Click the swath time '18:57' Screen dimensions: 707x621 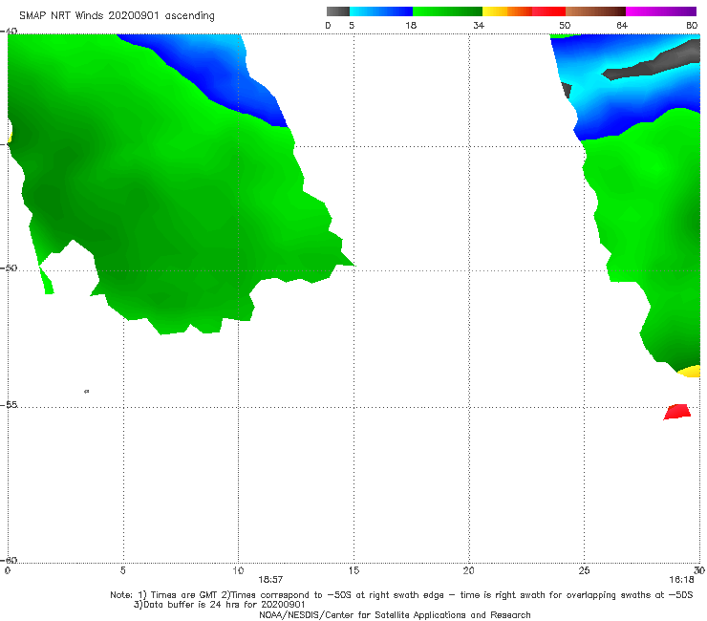270,580
